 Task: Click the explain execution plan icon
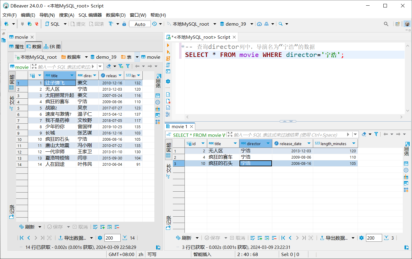(x=168, y=65)
